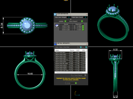Click the Library Classic metal label
The image size is (133, 99).
click(62, 47)
